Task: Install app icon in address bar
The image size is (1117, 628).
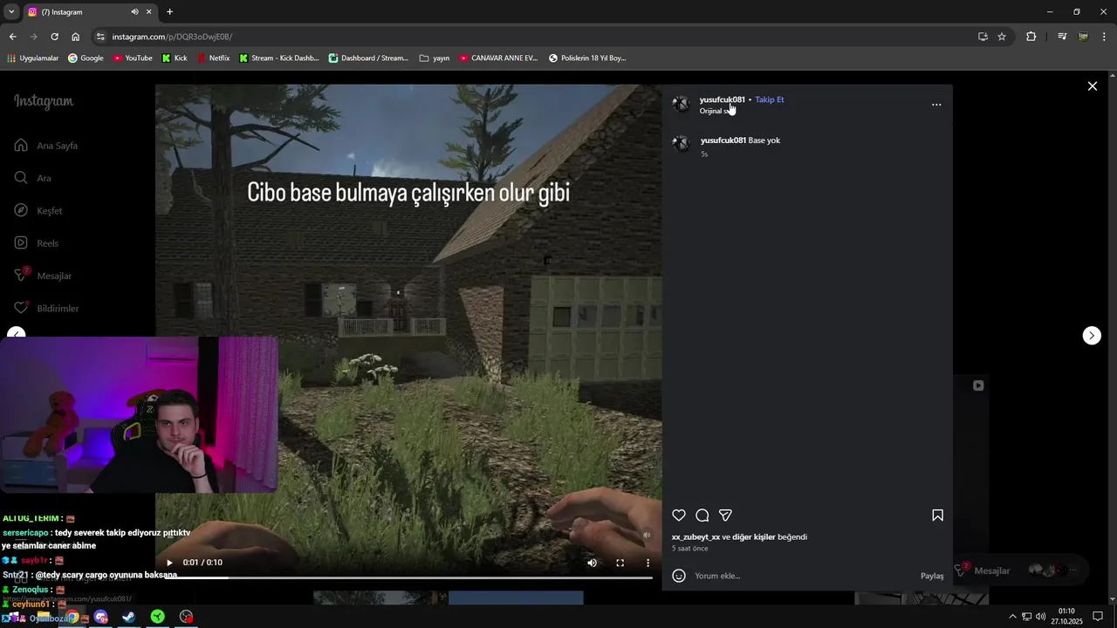Action: coord(983,37)
